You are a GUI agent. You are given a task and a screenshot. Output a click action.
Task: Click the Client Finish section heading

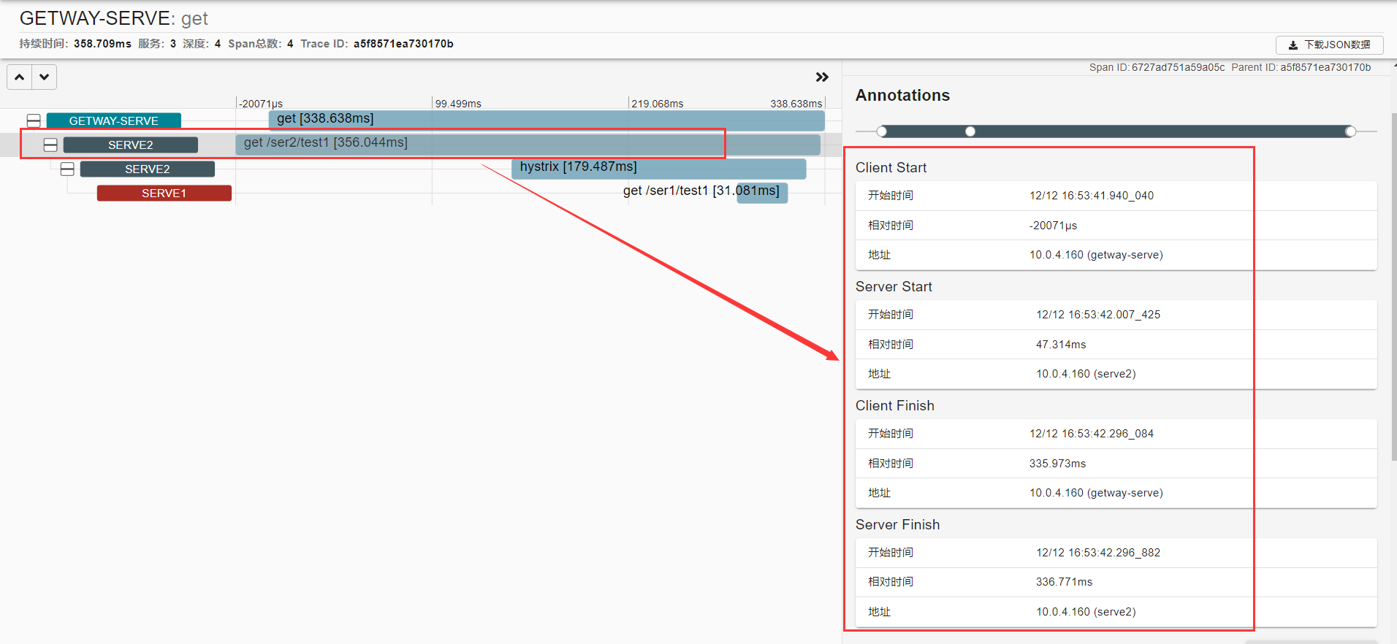pos(894,405)
